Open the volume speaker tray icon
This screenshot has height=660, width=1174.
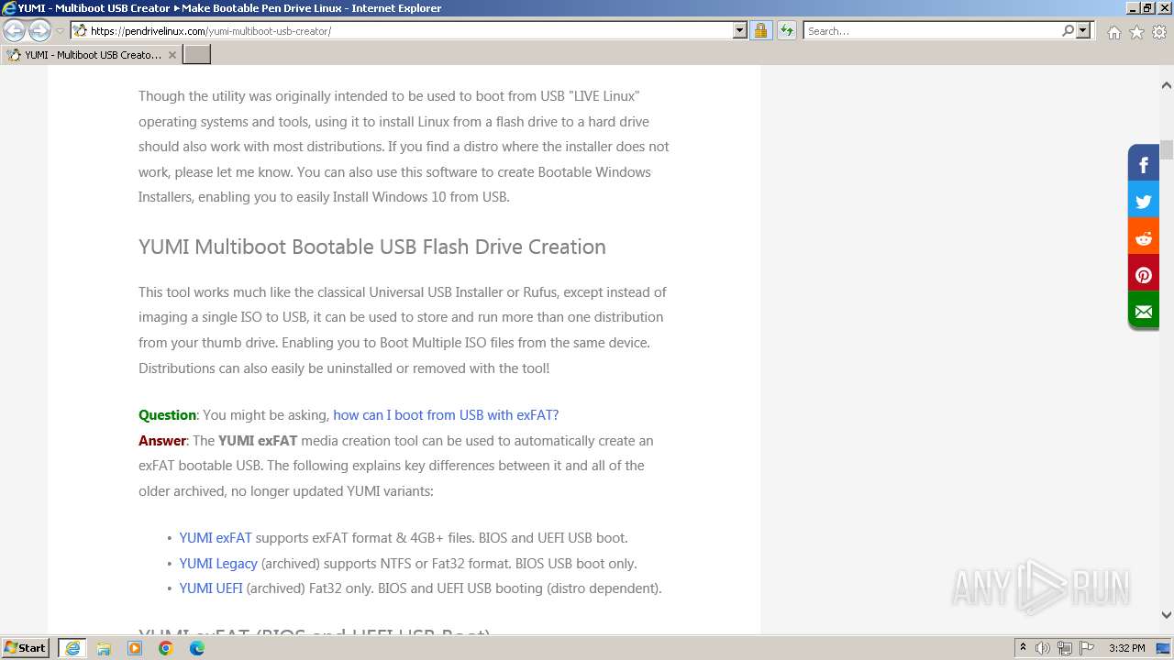click(1043, 648)
